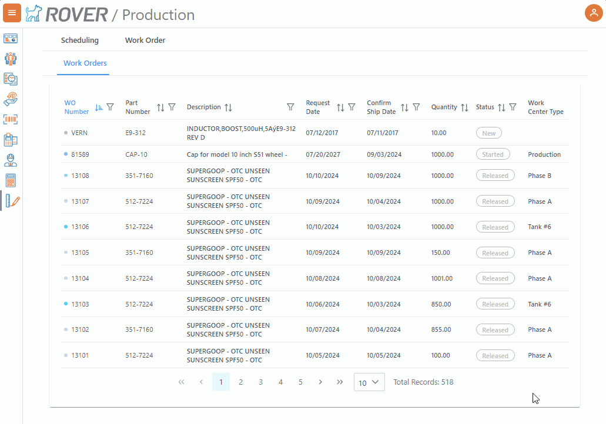This screenshot has height=424, width=606.
Task: Open the user profile avatar
Action: (x=594, y=13)
